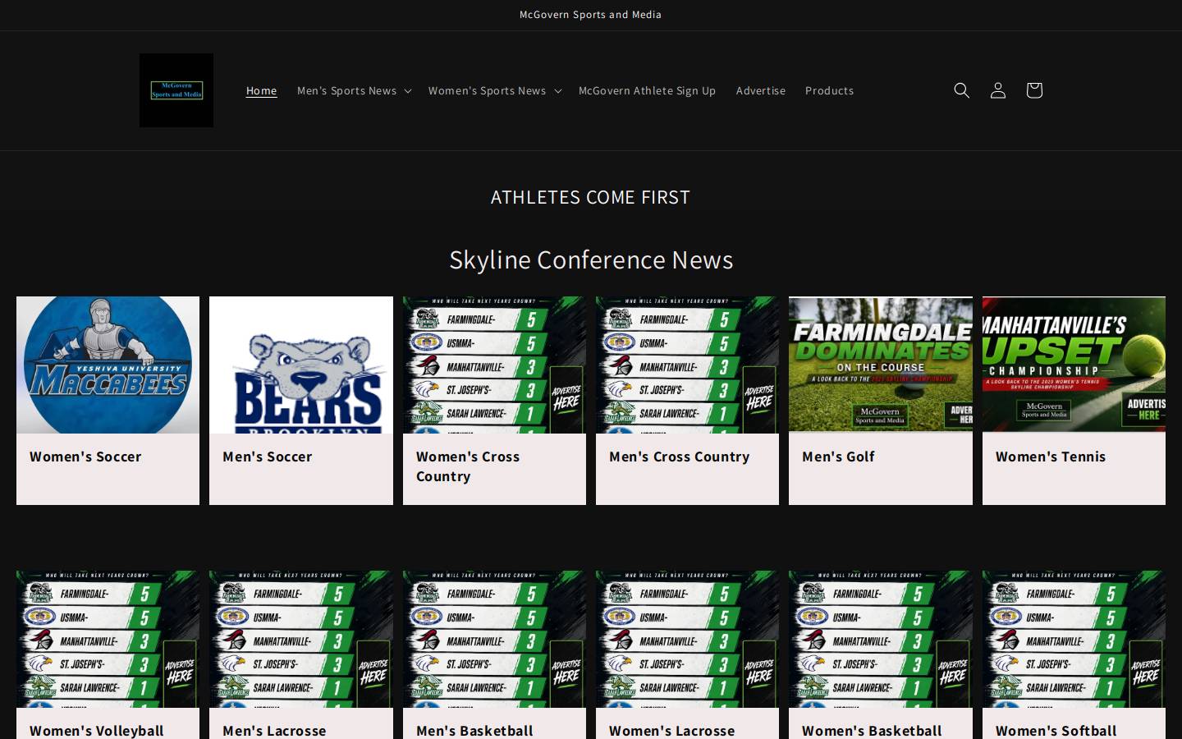Open the shopping cart icon

point(1034,90)
